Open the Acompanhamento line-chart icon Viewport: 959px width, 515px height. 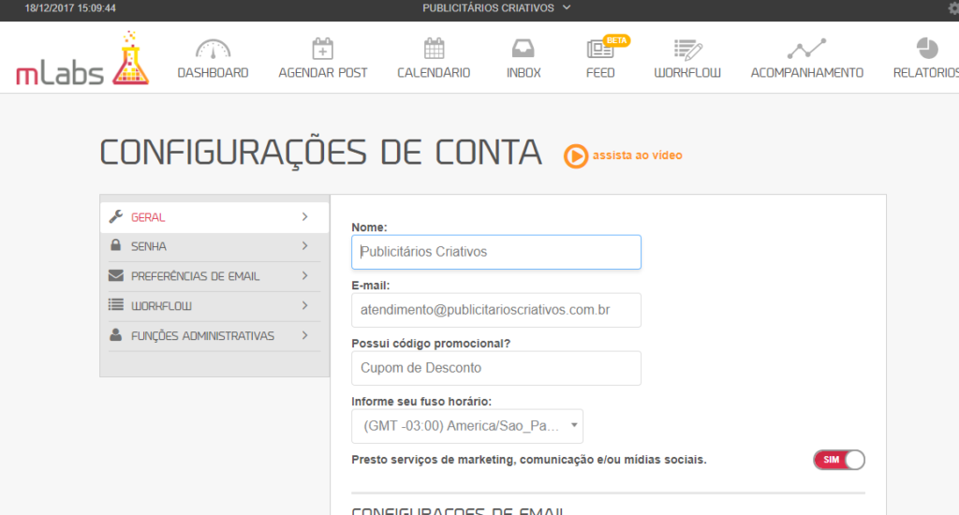(x=806, y=49)
